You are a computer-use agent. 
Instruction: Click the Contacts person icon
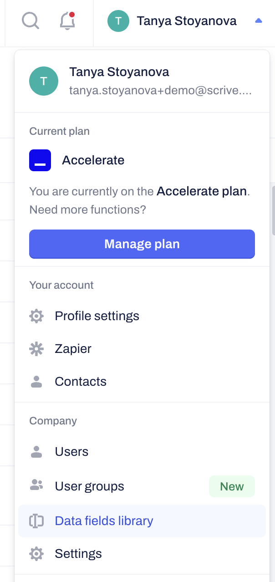(36, 382)
